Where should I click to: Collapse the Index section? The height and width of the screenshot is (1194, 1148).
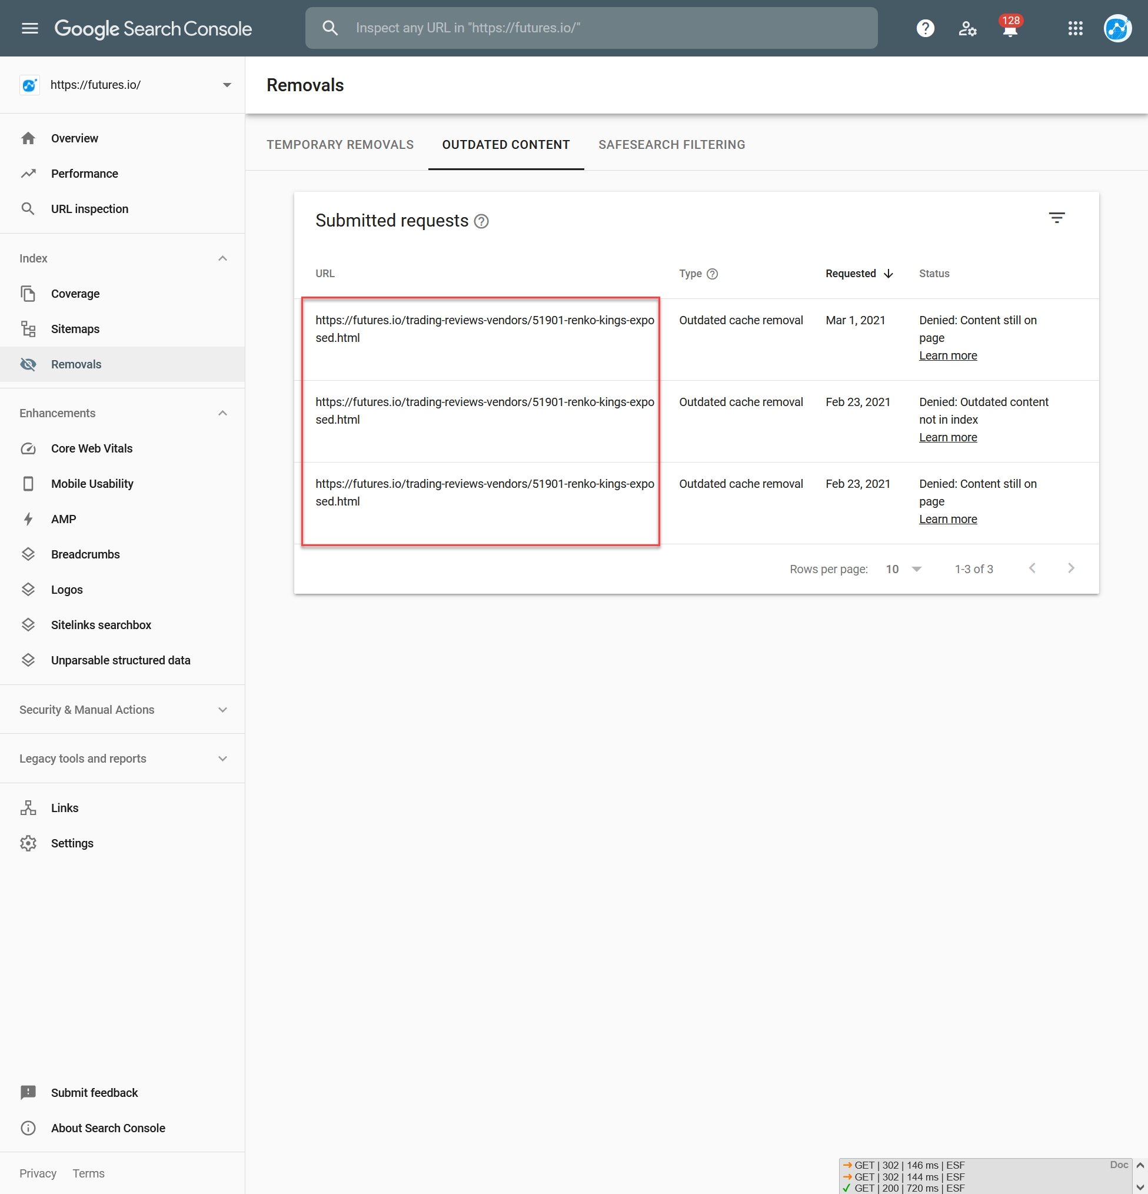point(223,258)
